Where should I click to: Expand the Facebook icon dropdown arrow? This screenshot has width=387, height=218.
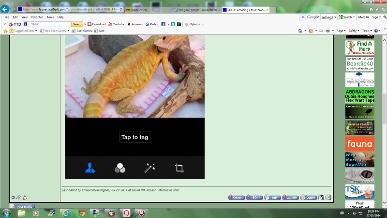pos(168,24)
